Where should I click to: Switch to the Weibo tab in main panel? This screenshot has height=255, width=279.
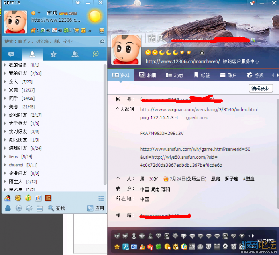(96, 54)
